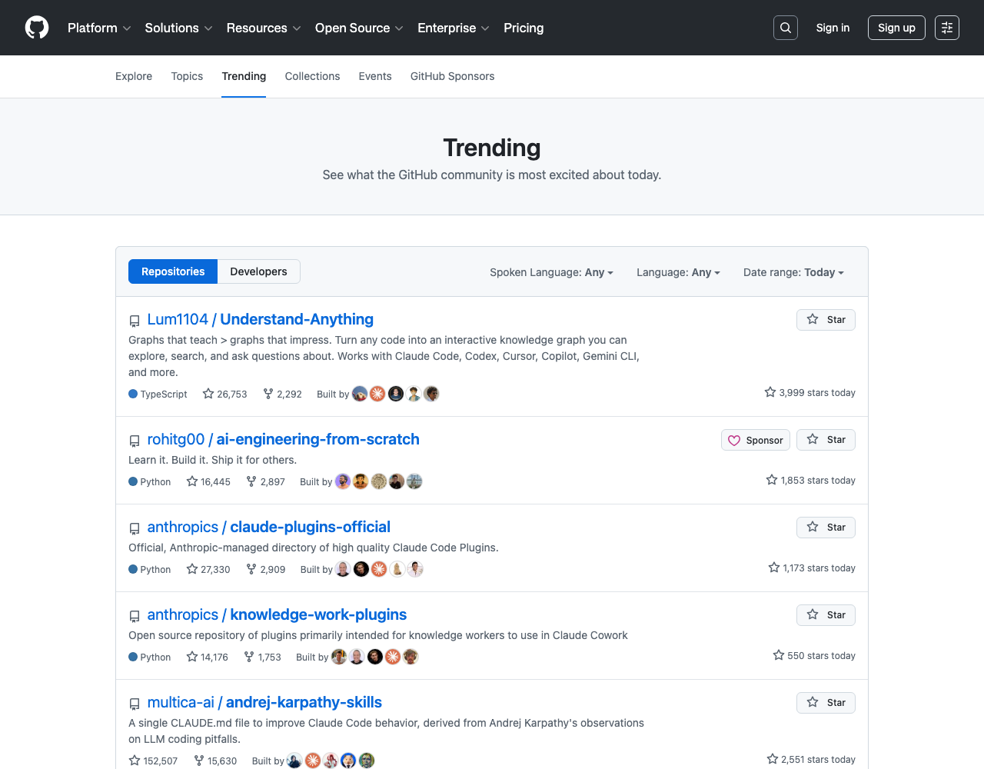Viewport: 984px width, 769px height.
Task: Star the knowledge-work-plugins repository
Action: pyautogui.click(x=826, y=615)
